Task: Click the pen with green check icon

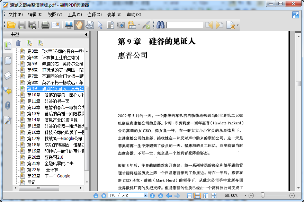Action: (x=146, y=25)
